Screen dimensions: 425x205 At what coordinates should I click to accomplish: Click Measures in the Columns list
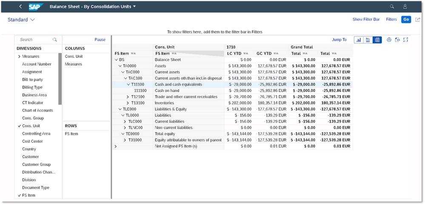pyautogui.click(x=73, y=64)
